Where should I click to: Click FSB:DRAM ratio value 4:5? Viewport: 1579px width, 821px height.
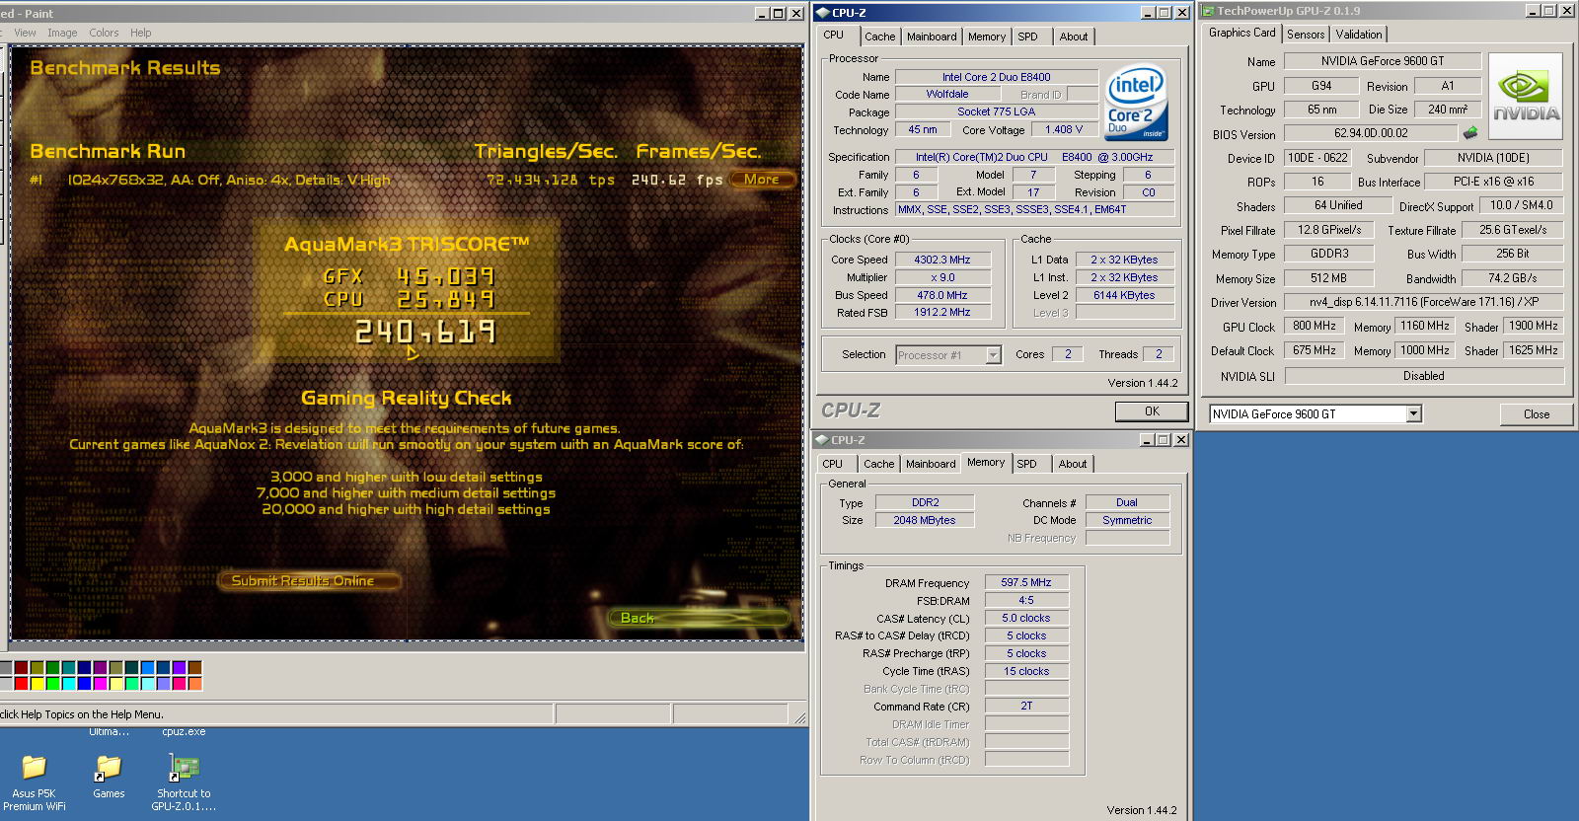pyautogui.click(x=1026, y=600)
